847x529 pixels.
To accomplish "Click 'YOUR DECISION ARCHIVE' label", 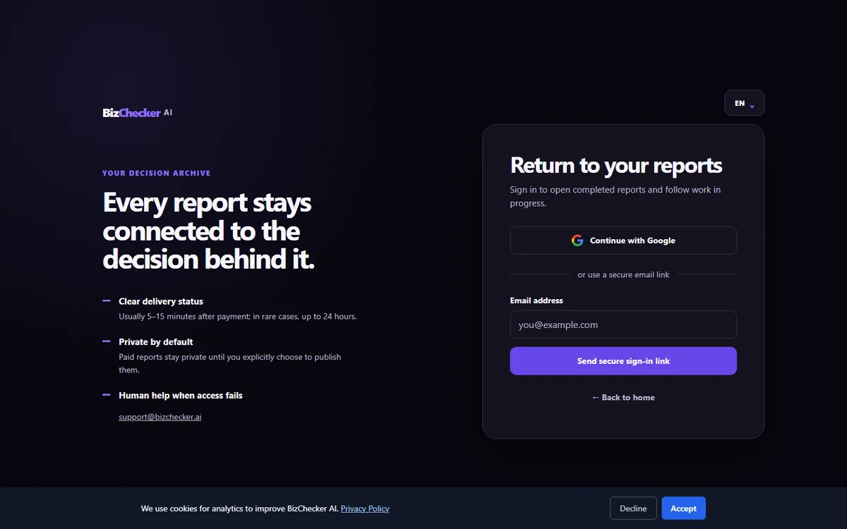I will click(157, 173).
